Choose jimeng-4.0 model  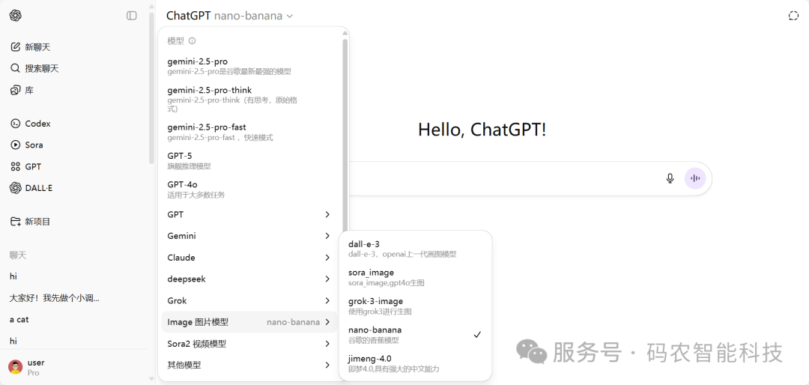coord(415,363)
